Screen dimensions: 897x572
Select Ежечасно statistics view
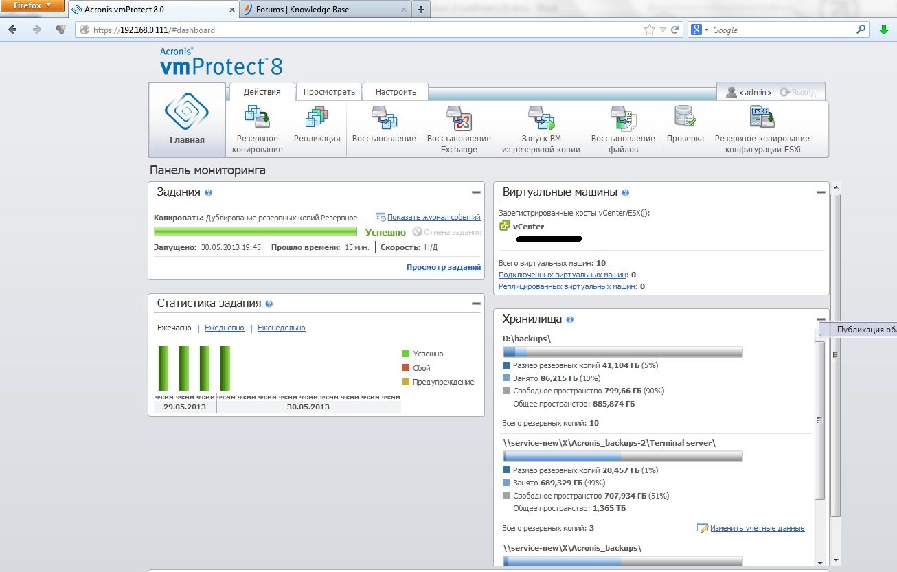[x=174, y=328]
